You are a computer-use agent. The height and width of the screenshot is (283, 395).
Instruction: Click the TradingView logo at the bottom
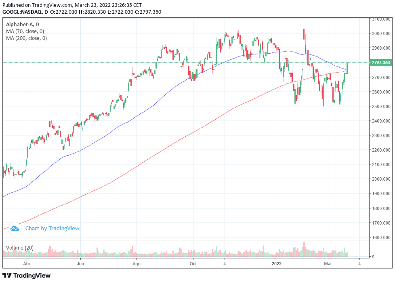(x=26, y=275)
